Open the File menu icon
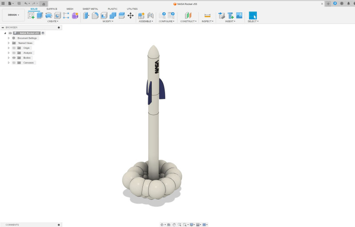The height and width of the screenshot is (227, 355). coord(10,4)
